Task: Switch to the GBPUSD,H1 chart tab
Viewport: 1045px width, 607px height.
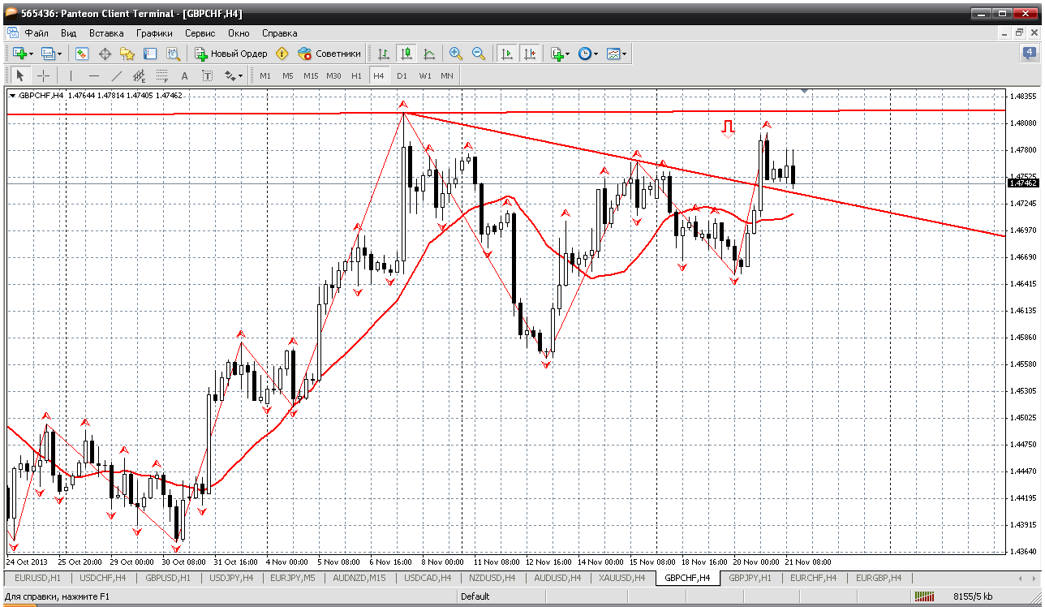Action: coord(168,578)
